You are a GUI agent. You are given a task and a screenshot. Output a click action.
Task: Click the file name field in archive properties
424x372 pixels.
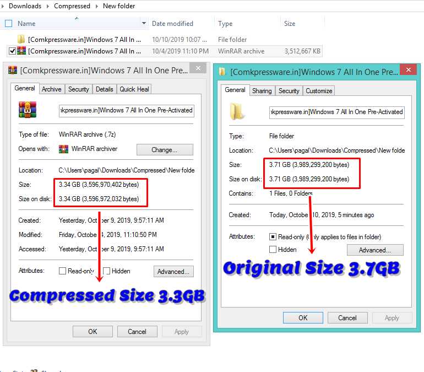[x=126, y=111]
